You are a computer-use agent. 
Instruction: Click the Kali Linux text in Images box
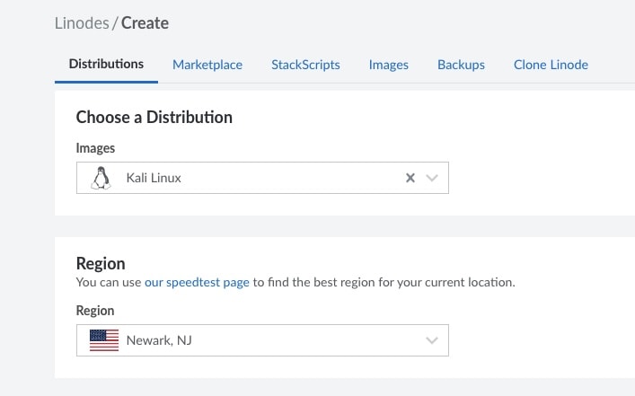pos(154,178)
